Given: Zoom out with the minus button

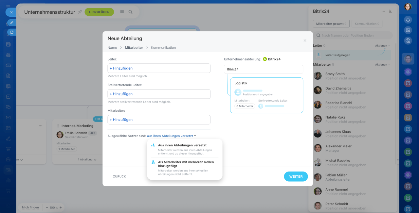Looking at the screenshot, I should coord(47,207).
